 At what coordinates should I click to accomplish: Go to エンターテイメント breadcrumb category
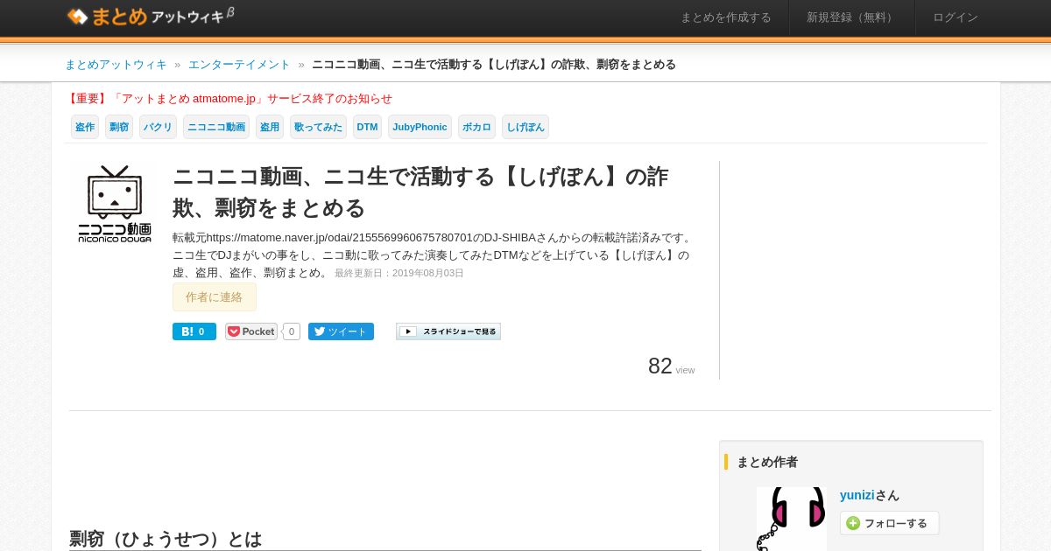click(x=239, y=65)
